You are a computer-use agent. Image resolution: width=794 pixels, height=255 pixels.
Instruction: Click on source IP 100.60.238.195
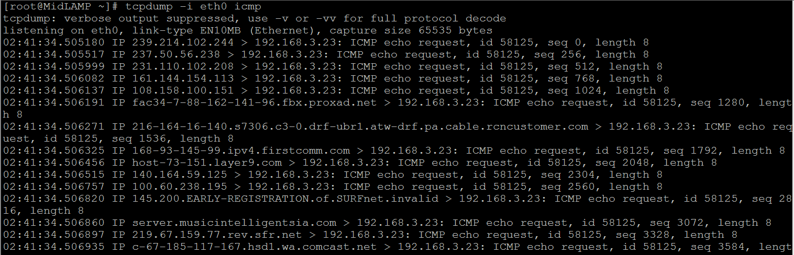(180, 187)
